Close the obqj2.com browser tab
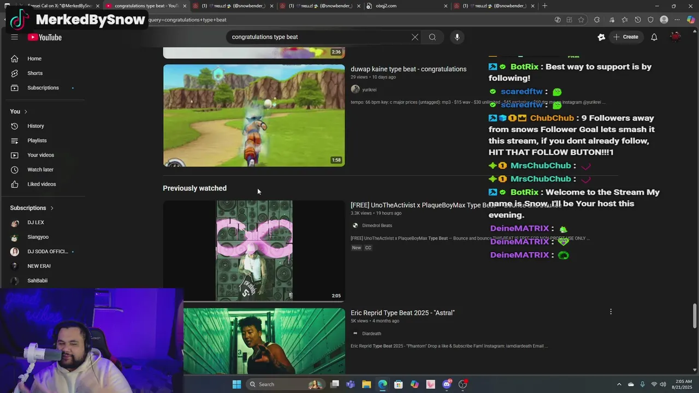This screenshot has width=699, height=393. [x=446, y=6]
